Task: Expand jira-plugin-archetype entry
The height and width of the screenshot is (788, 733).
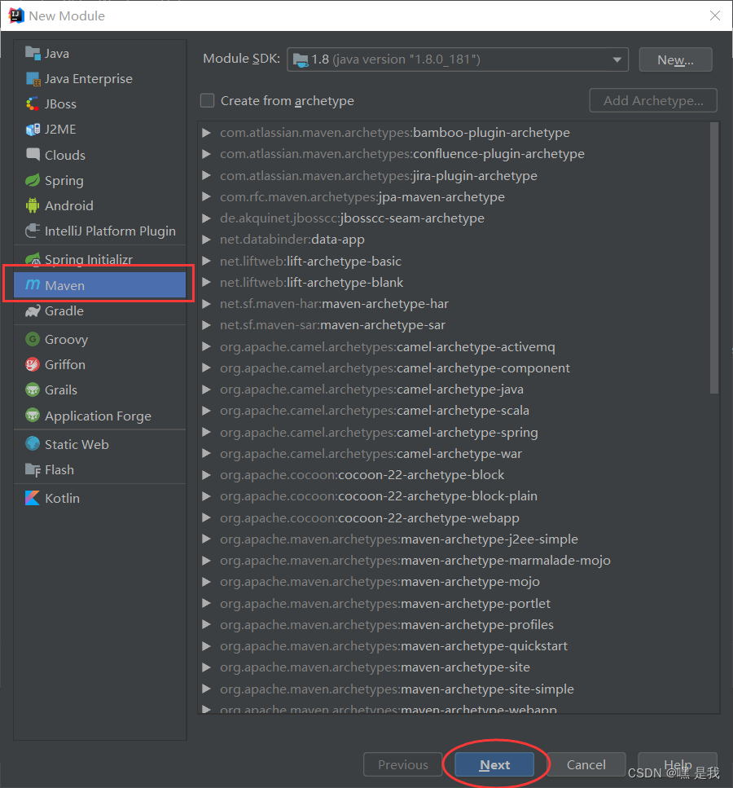Action: (x=206, y=175)
